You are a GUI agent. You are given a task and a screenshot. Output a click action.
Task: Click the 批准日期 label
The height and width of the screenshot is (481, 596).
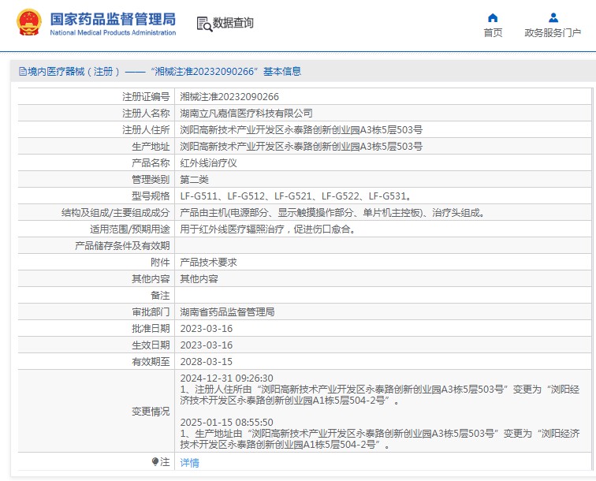(151, 329)
